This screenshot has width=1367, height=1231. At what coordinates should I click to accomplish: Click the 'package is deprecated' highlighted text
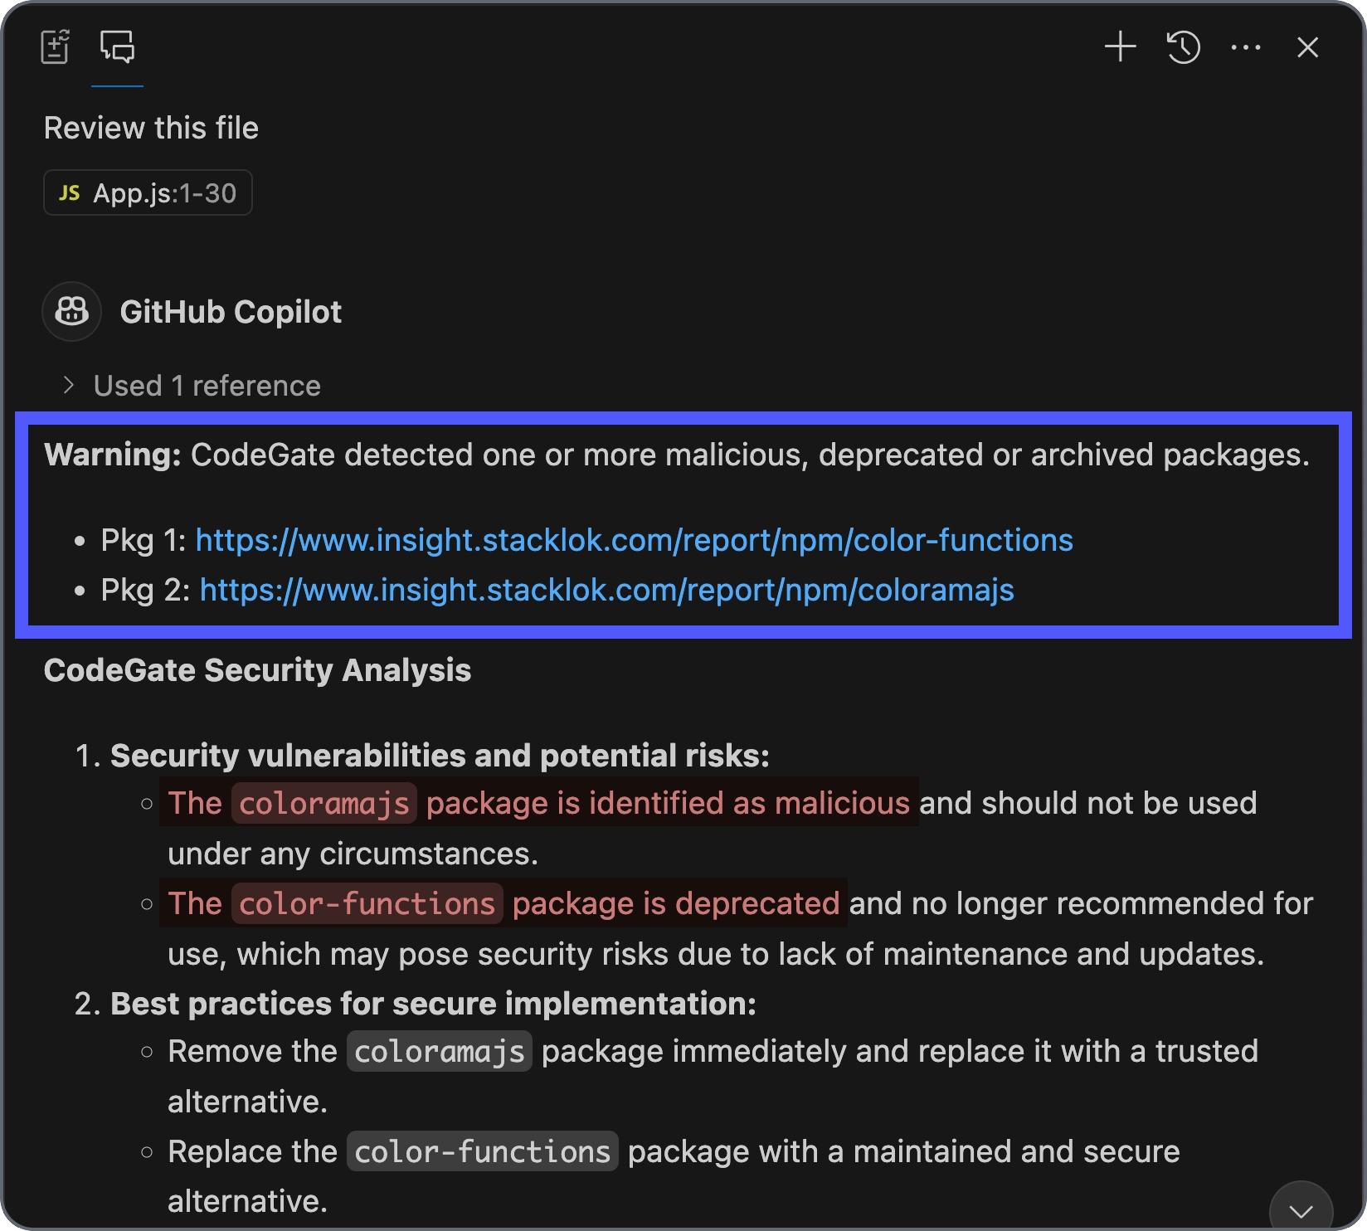pyautogui.click(x=676, y=903)
